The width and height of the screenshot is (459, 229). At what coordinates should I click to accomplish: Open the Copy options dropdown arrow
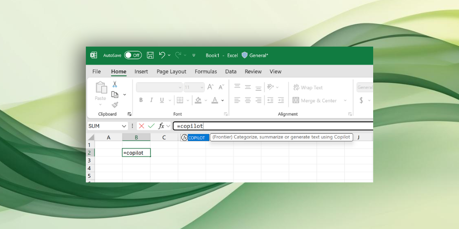124,95
